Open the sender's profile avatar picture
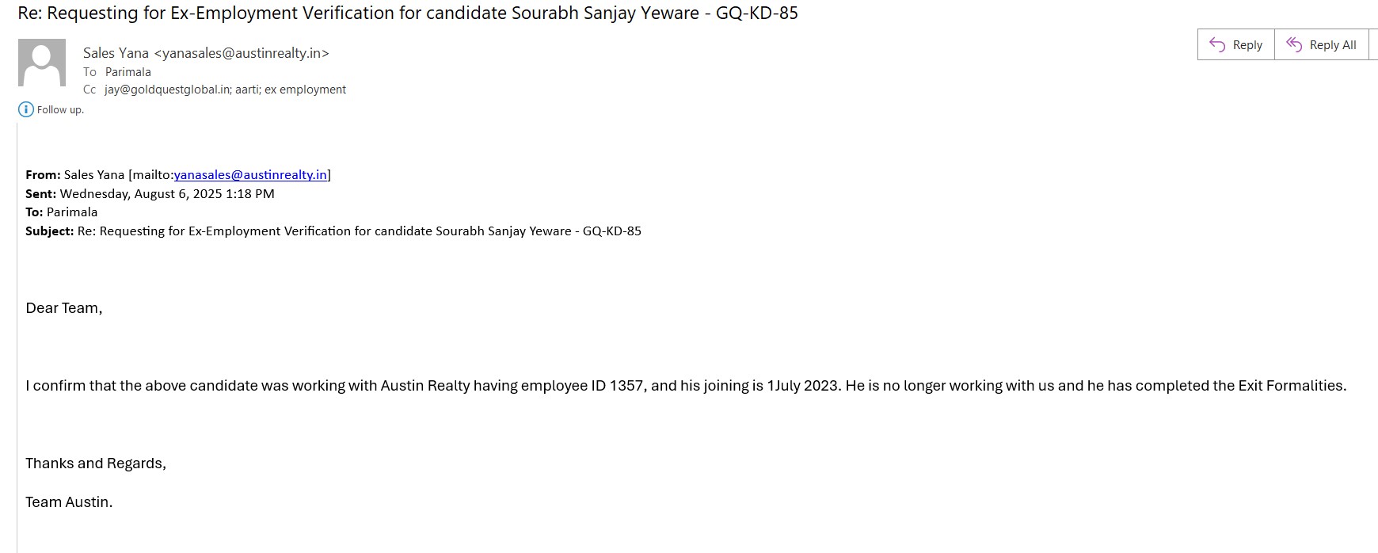This screenshot has width=1378, height=553. [42, 63]
